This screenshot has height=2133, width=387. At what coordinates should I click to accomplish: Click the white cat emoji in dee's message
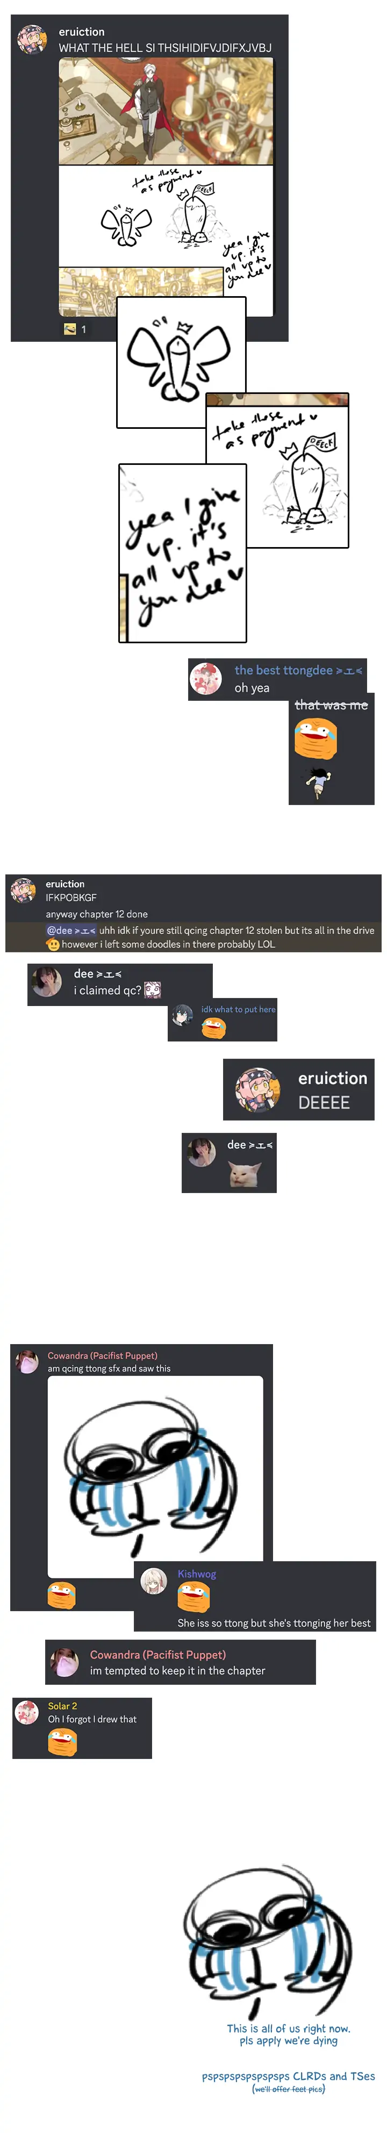pos(240,1173)
